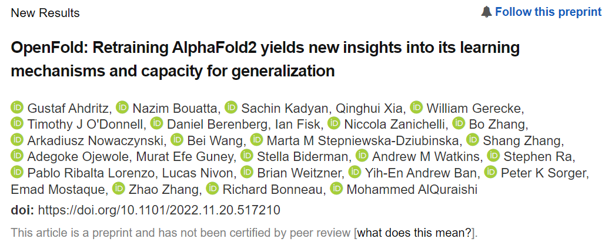612x245 pixels.
Task: Click Stella Biderman's ORCID icon
Action: [x=247, y=156]
